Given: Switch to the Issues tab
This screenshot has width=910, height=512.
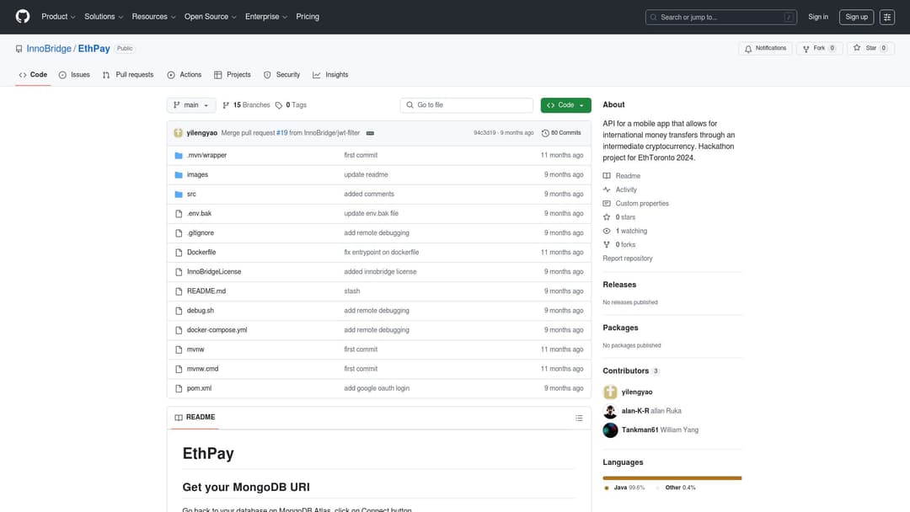Looking at the screenshot, I should 74,75.
